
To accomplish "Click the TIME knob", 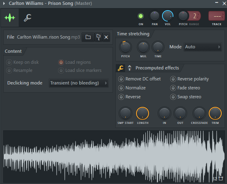I will tap(158, 47).
